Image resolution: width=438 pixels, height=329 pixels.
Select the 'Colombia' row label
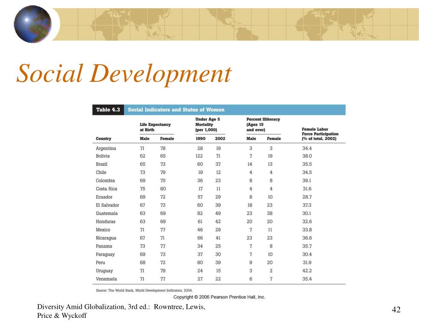point(105,180)
